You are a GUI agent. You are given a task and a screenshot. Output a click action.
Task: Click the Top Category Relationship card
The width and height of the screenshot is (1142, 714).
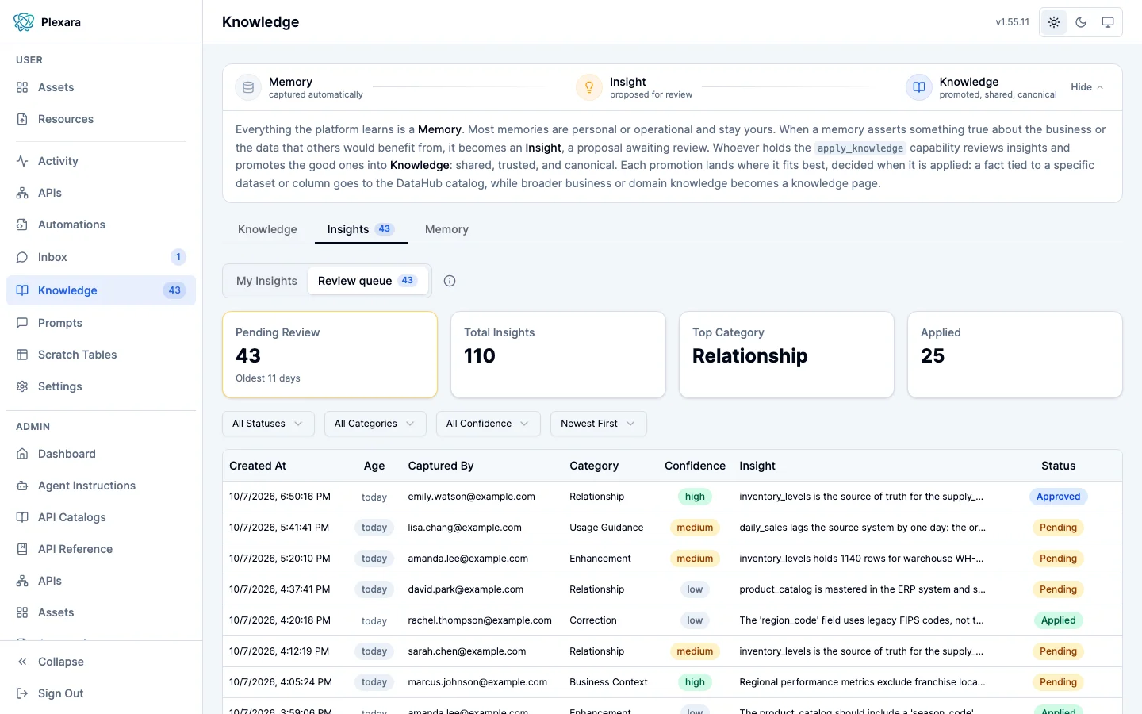787,355
